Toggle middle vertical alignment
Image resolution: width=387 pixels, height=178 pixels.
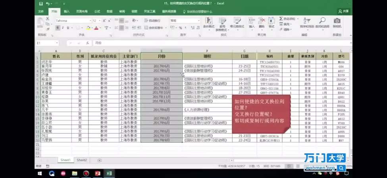(121, 21)
